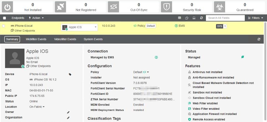
Task: Click the laptop view icon in toolbar
Action: click(x=194, y=18)
